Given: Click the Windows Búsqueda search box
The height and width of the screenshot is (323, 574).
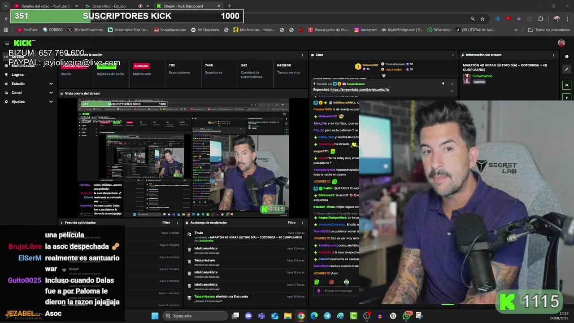Looking at the screenshot, I should (195, 316).
